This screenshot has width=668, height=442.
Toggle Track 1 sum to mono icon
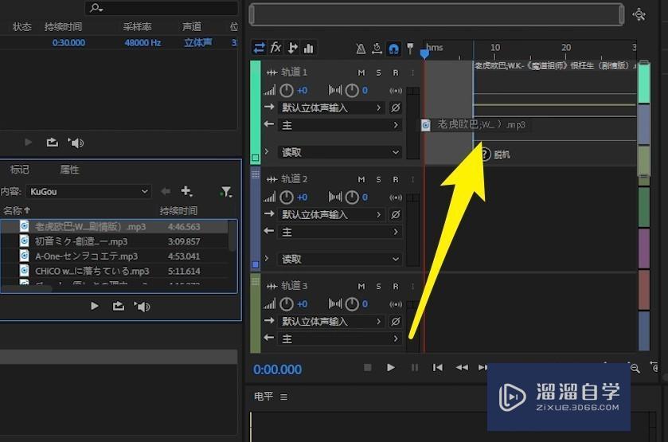[396, 90]
